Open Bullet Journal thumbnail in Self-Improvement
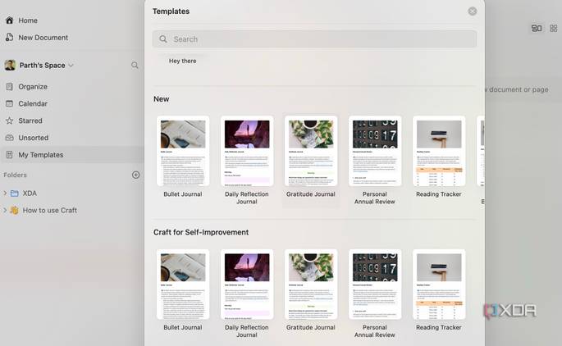Viewport: 562px width, 346px height. pyautogui.click(x=183, y=284)
